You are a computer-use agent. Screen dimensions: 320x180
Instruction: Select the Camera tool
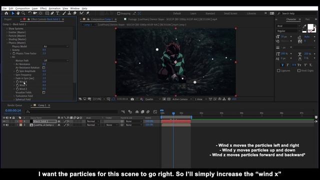(x=35, y=13)
